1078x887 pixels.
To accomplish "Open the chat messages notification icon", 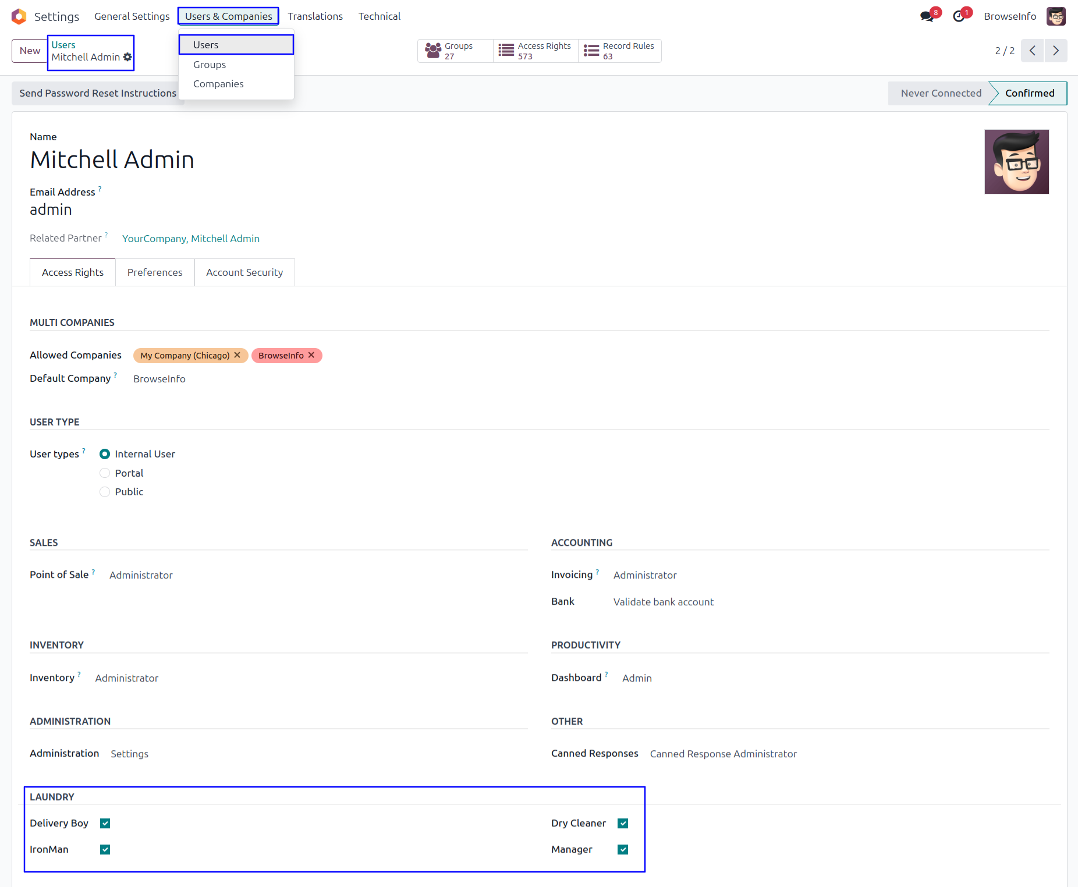I will click(927, 16).
